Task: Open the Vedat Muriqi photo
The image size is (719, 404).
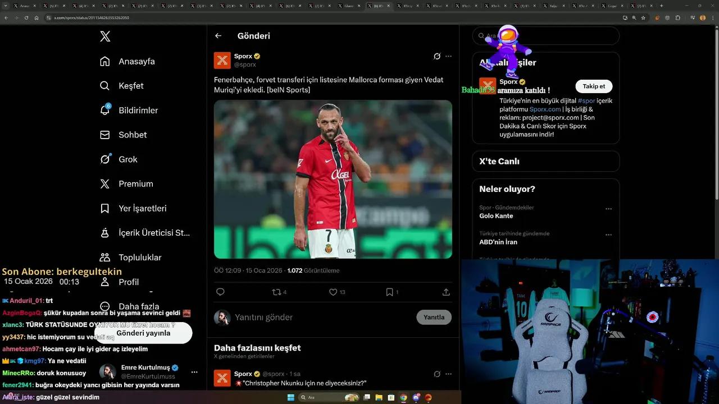Action: click(x=333, y=180)
